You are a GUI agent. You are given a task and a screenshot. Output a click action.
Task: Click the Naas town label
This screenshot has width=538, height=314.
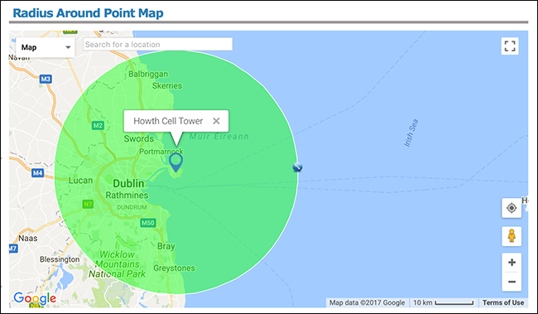pos(28,238)
